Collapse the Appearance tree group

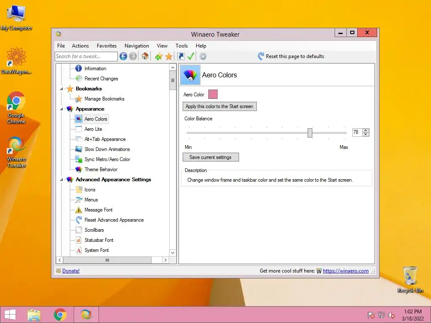coord(61,109)
